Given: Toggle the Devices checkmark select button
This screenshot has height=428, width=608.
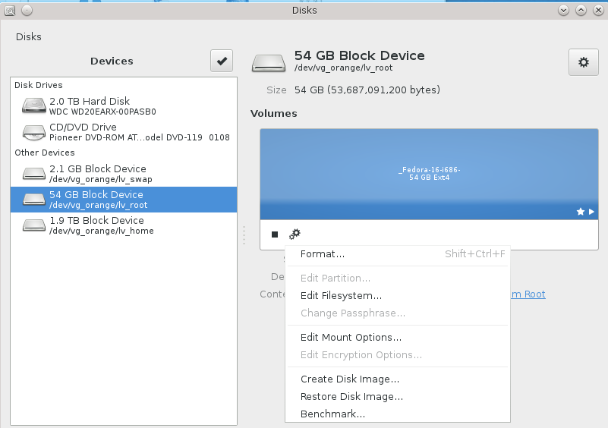Looking at the screenshot, I should click(x=222, y=61).
